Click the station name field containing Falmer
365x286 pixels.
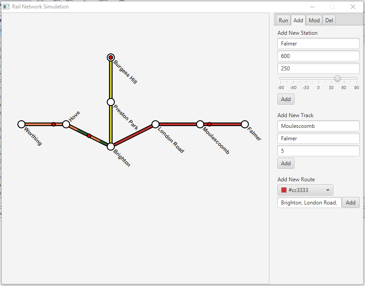[x=318, y=44]
